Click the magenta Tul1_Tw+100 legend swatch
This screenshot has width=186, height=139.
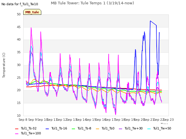click(17, 134)
